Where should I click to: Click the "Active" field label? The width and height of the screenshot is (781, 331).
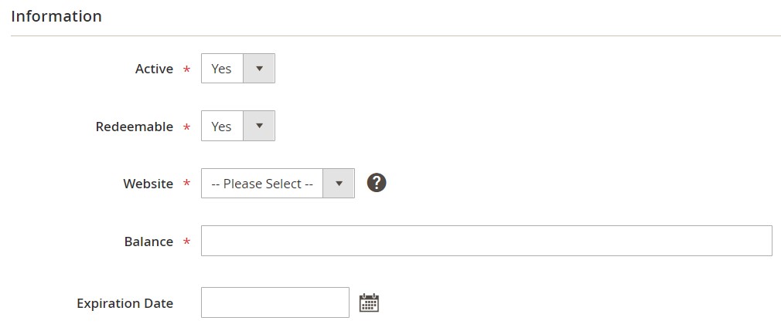click(x=154, y=69)
